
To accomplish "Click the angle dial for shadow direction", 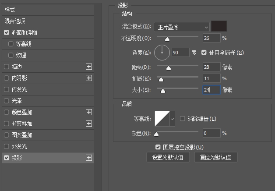I will [x=162, y=53].
